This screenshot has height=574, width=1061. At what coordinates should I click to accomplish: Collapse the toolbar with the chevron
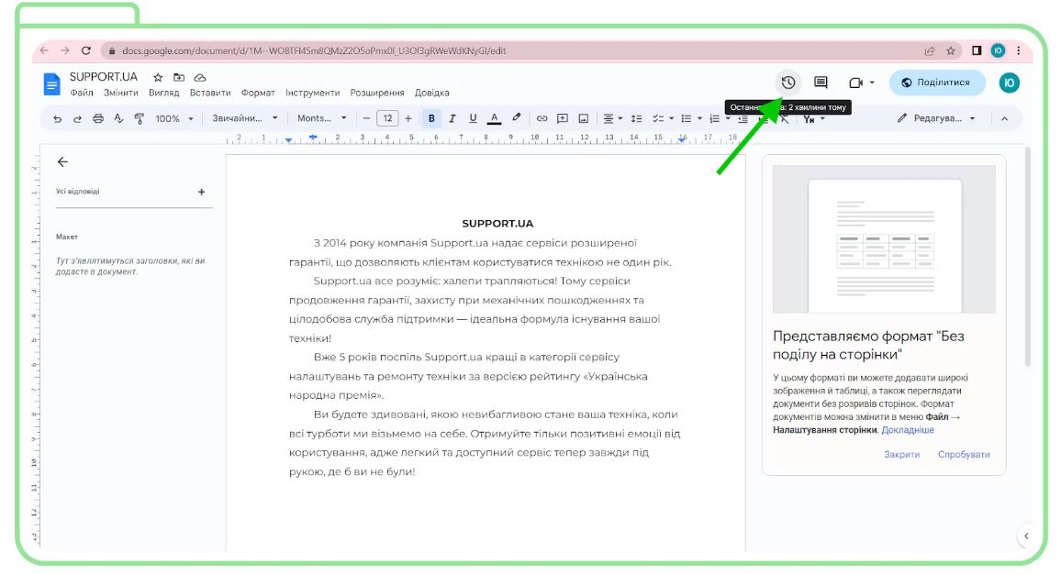pos(1004,118)
